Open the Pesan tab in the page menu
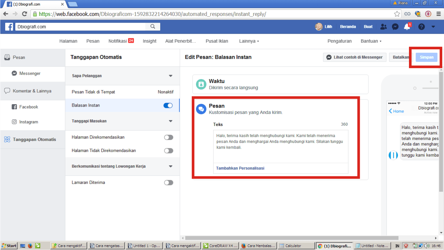The image size is (444, 250). pos(93,41)
